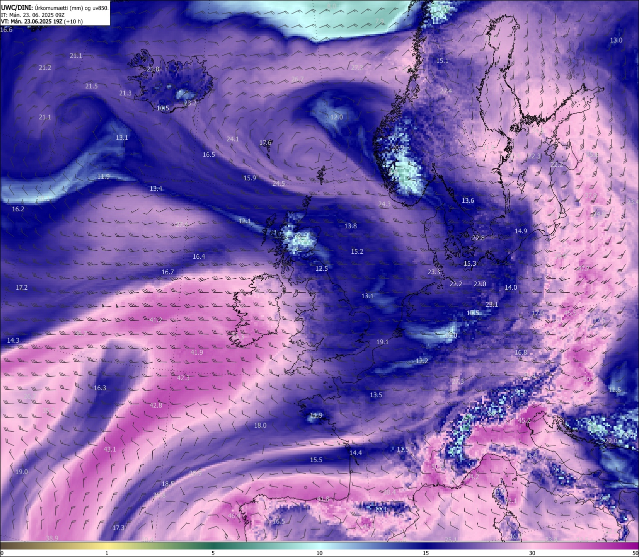Click the 23.1 value label
This screenshot has width=639, height=557.
coord(492,305)
